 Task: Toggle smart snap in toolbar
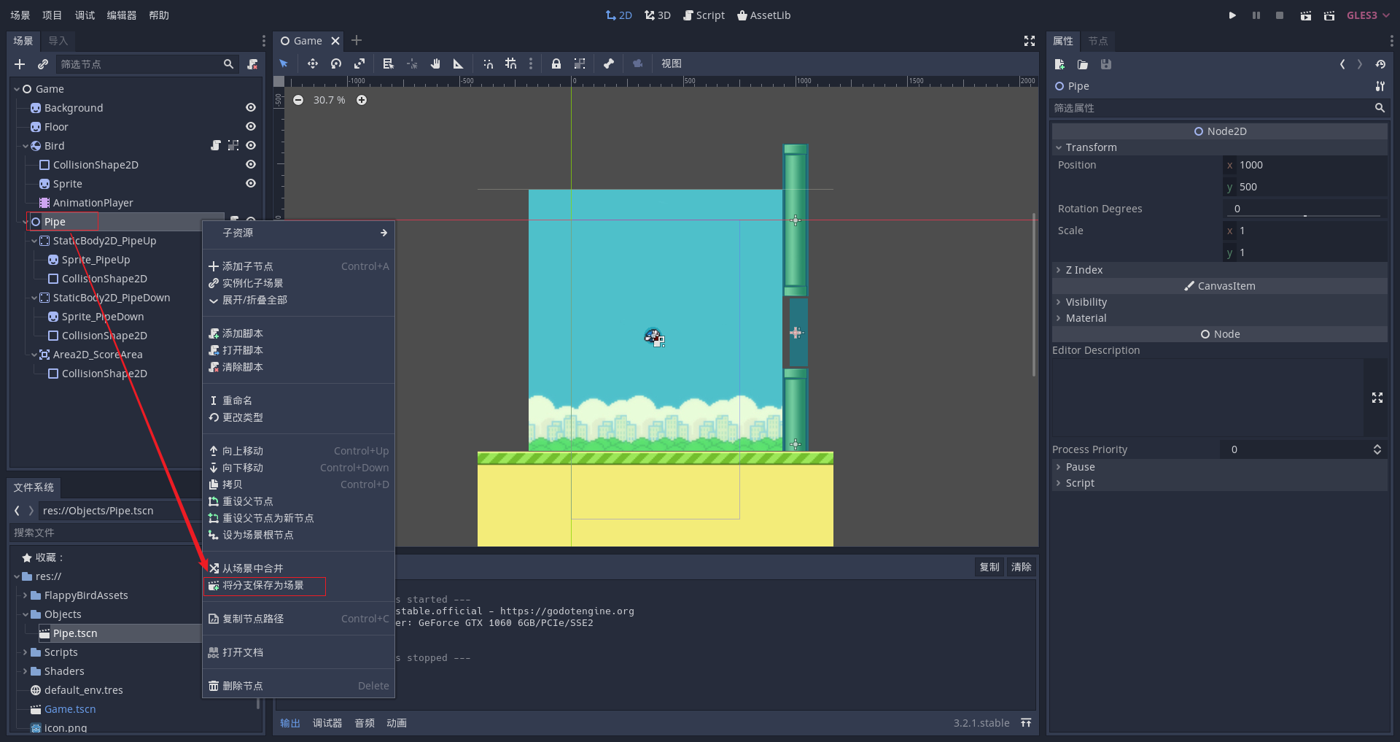coord(488,63)
